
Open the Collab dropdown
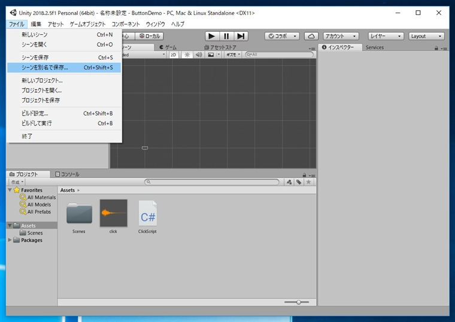click(x=282, y=36)
